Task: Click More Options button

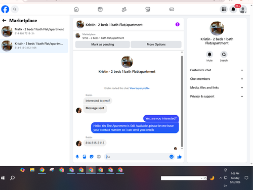Action: [x=156, y=44]
